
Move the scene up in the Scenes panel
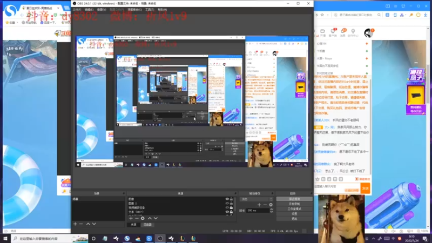[x=88, y=224]
